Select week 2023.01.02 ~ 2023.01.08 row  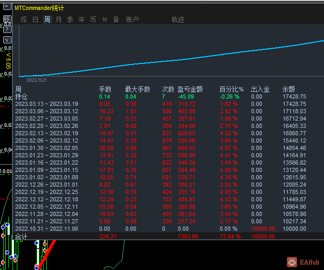click(160, 177)
